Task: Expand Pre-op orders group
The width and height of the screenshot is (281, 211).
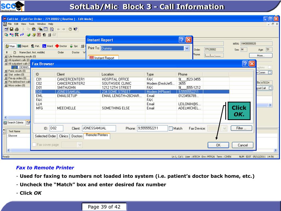Action: (x=6, y=78)
